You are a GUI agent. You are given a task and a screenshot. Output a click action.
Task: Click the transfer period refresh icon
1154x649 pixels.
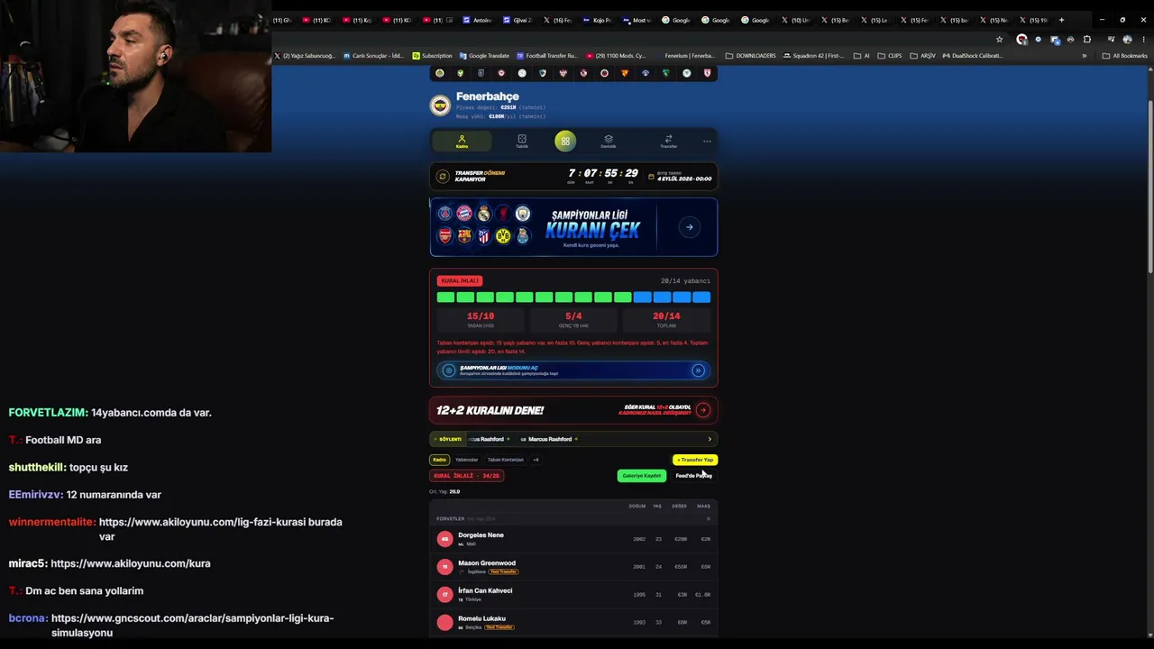[442, 176]
